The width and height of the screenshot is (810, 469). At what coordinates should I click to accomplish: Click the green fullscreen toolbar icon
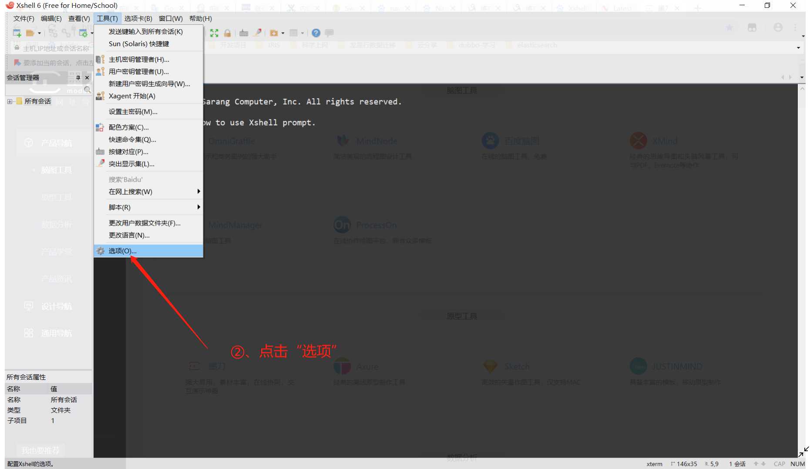coord(214,33)
